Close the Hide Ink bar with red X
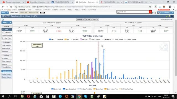The height and width of the screenshot is (99, 177). (x=150, y=12)
